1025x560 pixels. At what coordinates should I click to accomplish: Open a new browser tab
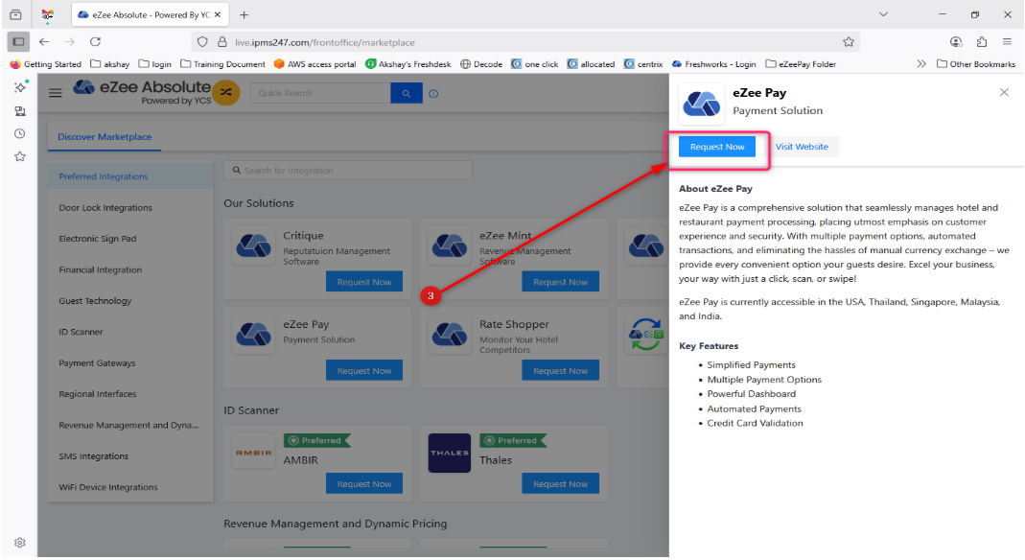coord(244,14)
